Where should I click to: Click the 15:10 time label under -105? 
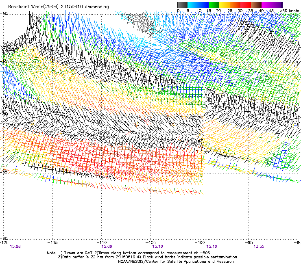(157, 247)
